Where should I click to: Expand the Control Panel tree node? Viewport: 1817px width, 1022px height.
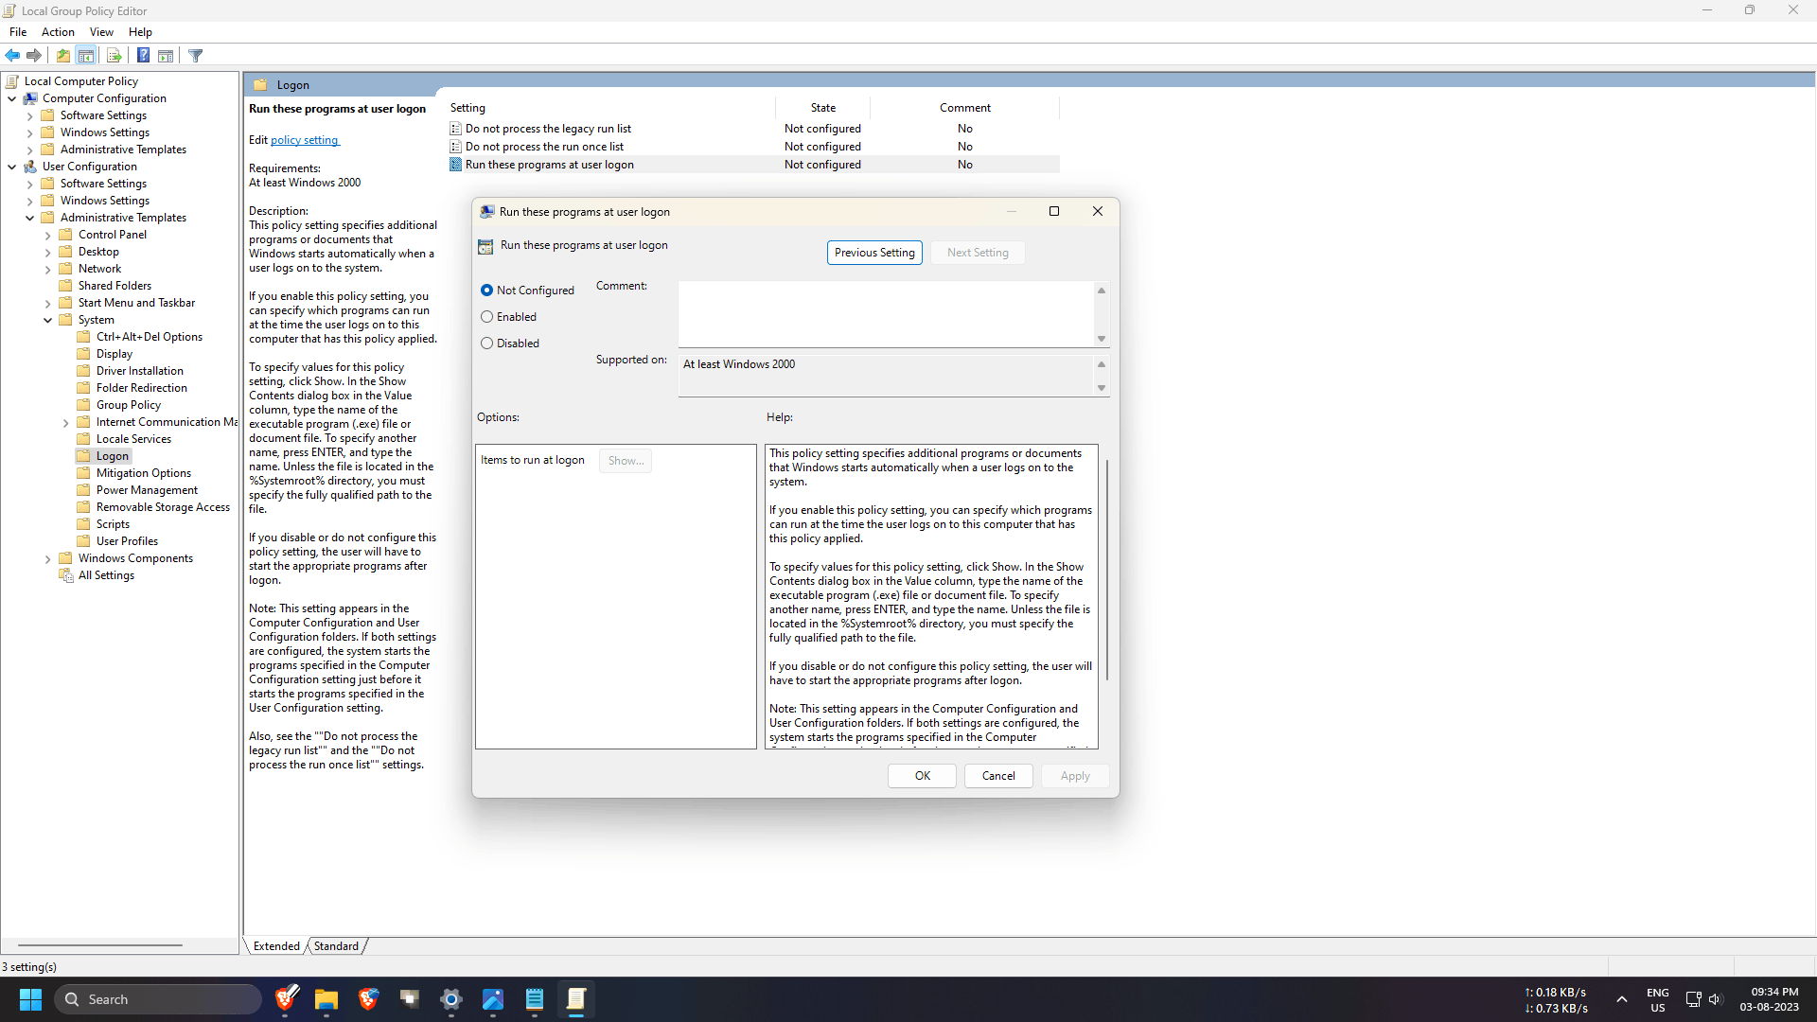click(x=48, y=236)
